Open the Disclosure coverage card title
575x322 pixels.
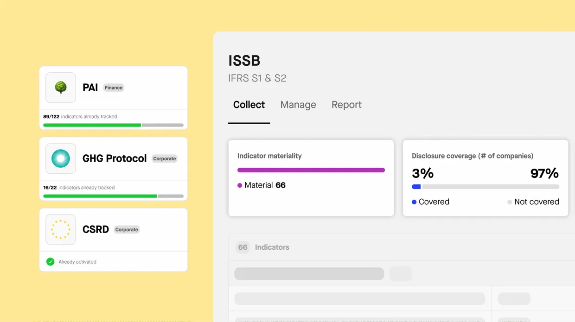[x=473, y=156]
